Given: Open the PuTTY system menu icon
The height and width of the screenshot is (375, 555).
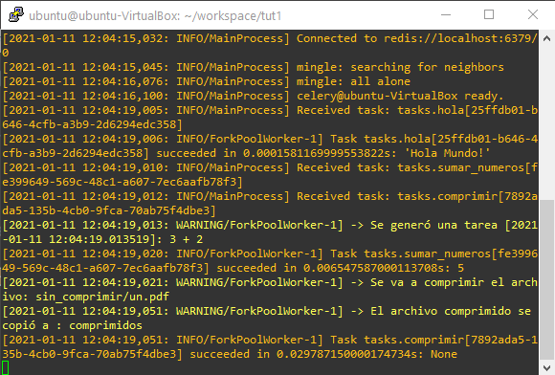Looking at the screenshot, I should [16, 15].
